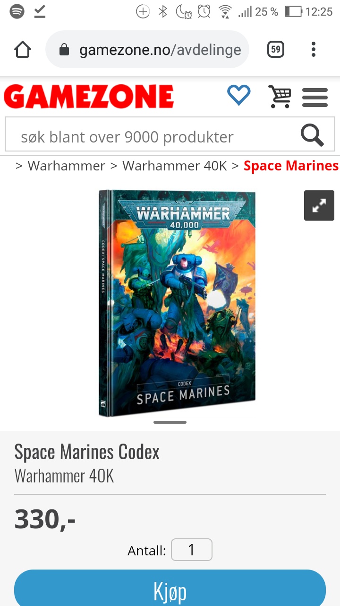Tap the blue Kjøp buy button
This screenshot has width=340, height=606.
(170, 588)
